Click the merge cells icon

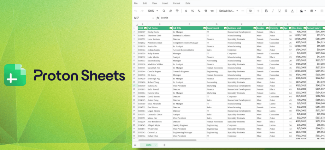pos(322,11)
